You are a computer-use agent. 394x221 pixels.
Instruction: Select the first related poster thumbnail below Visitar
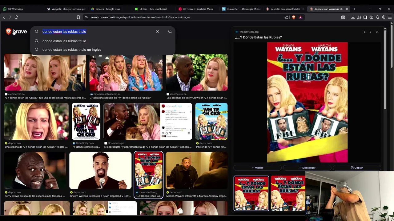tap(251, 193)
